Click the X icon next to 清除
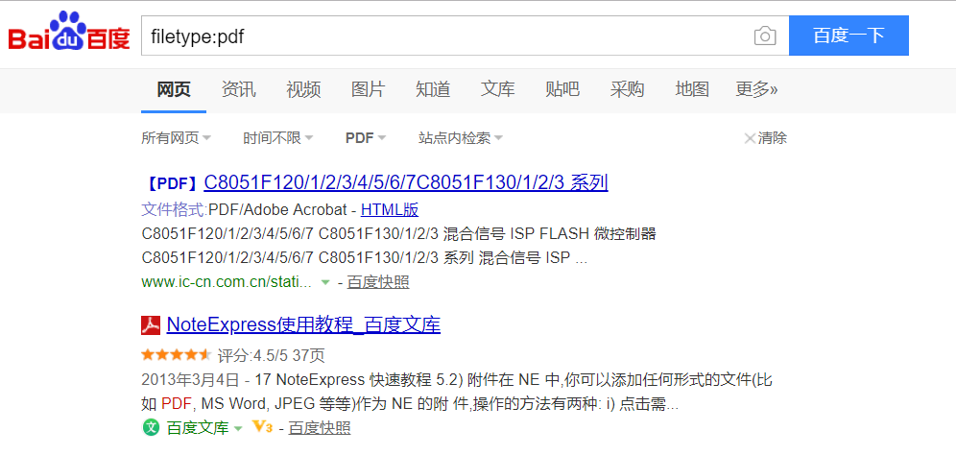 coord(750,138)
